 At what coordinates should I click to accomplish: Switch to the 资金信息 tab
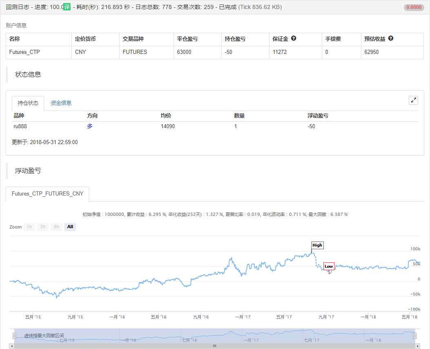(61, 103)
